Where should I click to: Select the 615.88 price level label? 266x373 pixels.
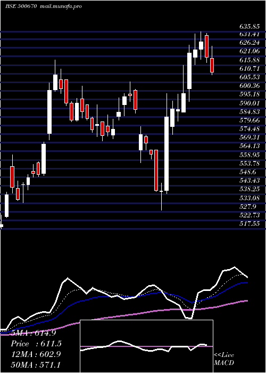click(249, 60)
